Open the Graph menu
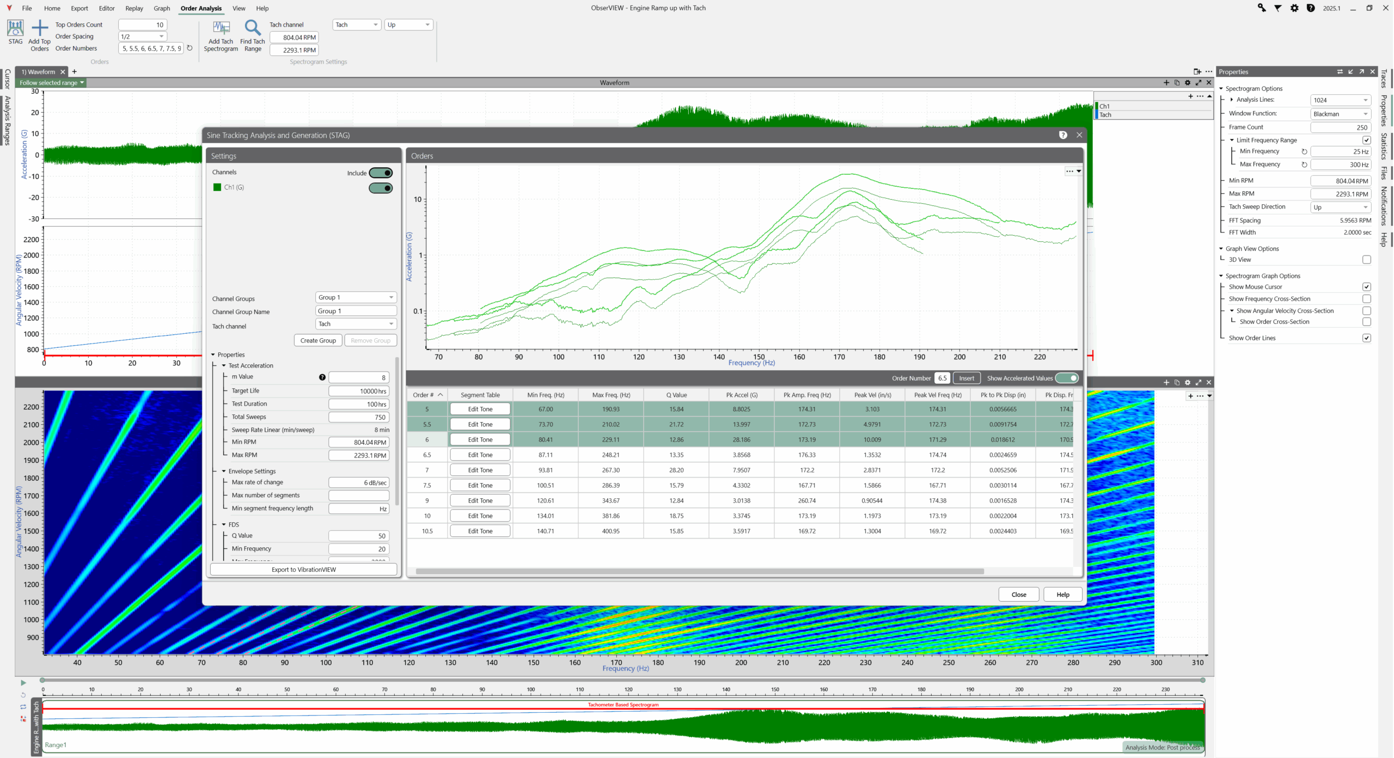 click(162, 8)
